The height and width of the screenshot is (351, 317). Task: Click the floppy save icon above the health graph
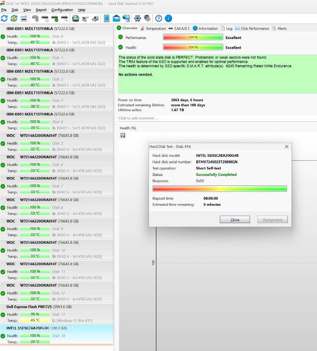tap(123, 135)
